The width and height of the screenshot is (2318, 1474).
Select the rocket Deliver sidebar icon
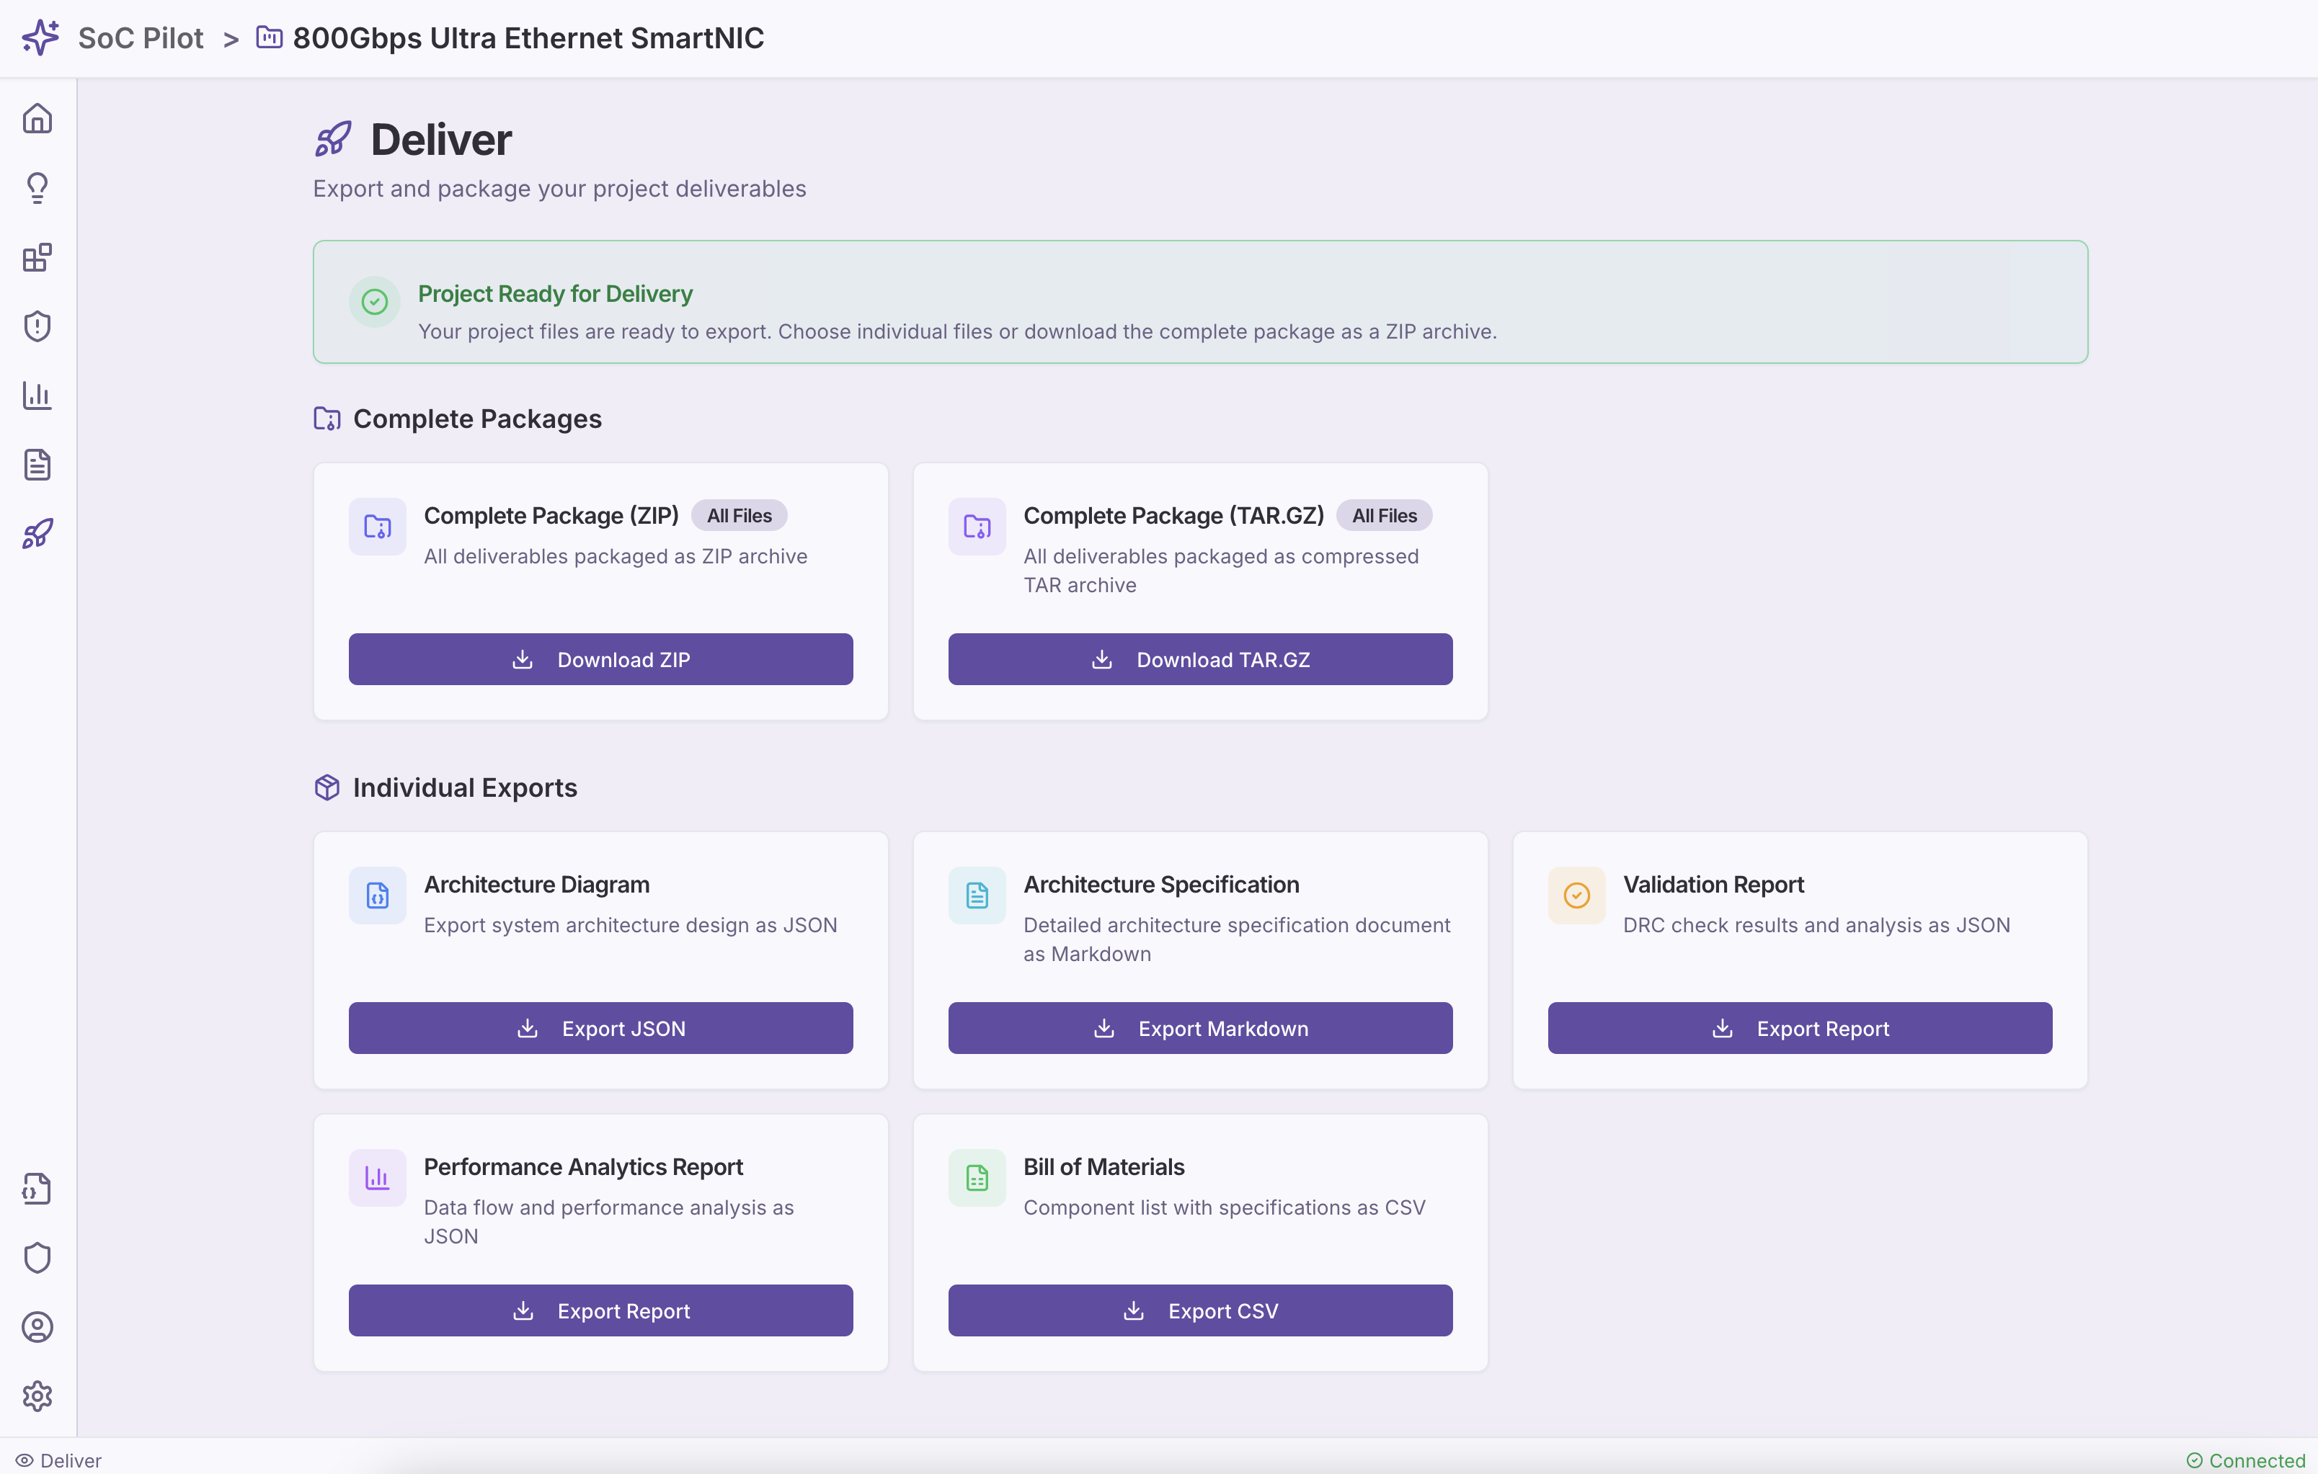coord(37,534)
